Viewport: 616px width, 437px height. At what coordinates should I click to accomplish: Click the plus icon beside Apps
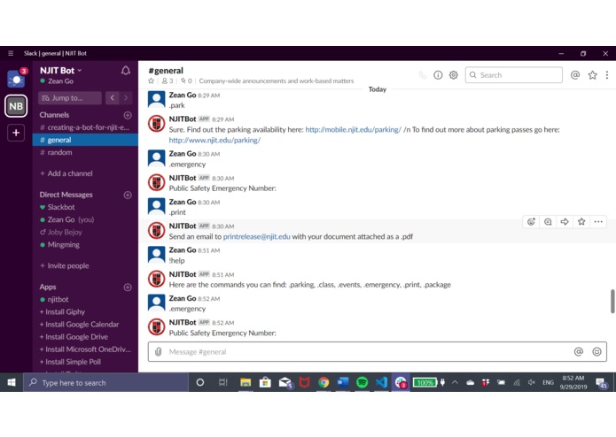coord(128,287)
